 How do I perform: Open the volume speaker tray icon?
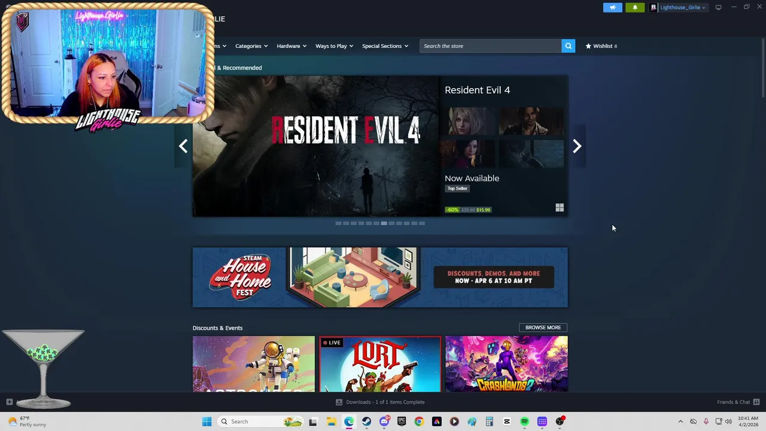728,421
